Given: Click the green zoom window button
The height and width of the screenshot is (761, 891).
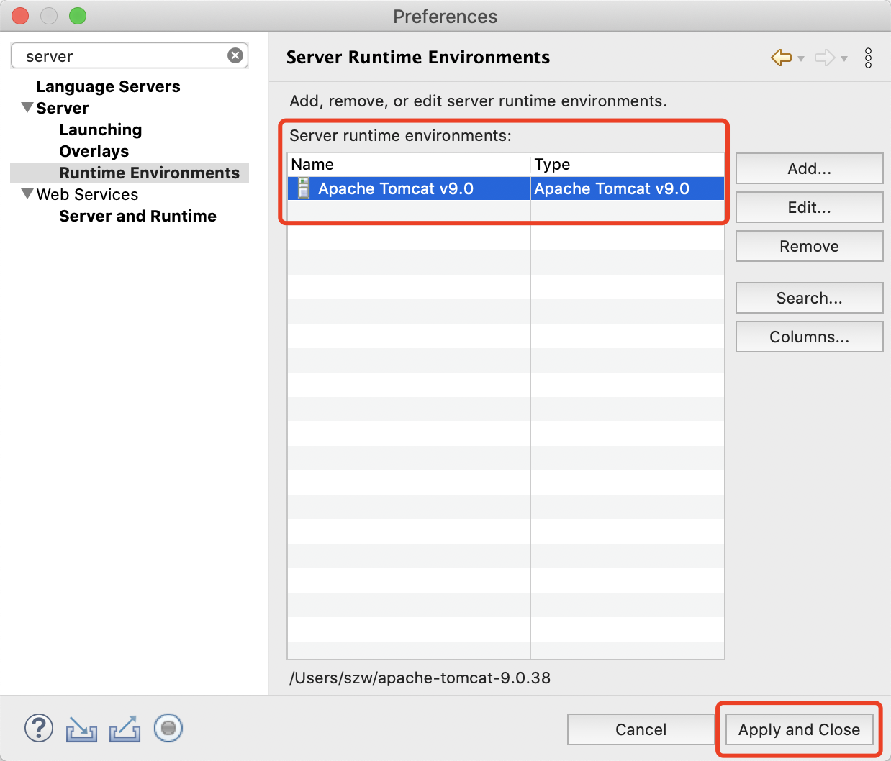Looking at the screenshot, I should 78,16.
